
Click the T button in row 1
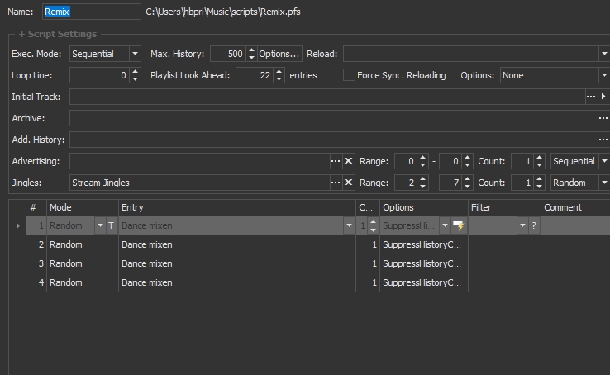tap(111, 225)
